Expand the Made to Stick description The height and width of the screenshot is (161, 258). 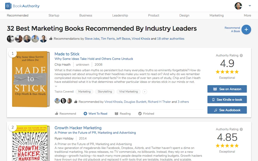tap(56, 86)
